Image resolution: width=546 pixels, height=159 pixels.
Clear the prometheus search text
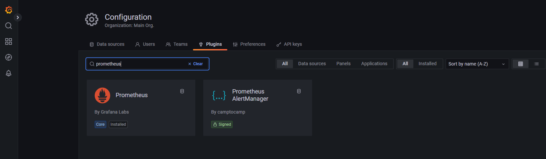pos(195,64)
